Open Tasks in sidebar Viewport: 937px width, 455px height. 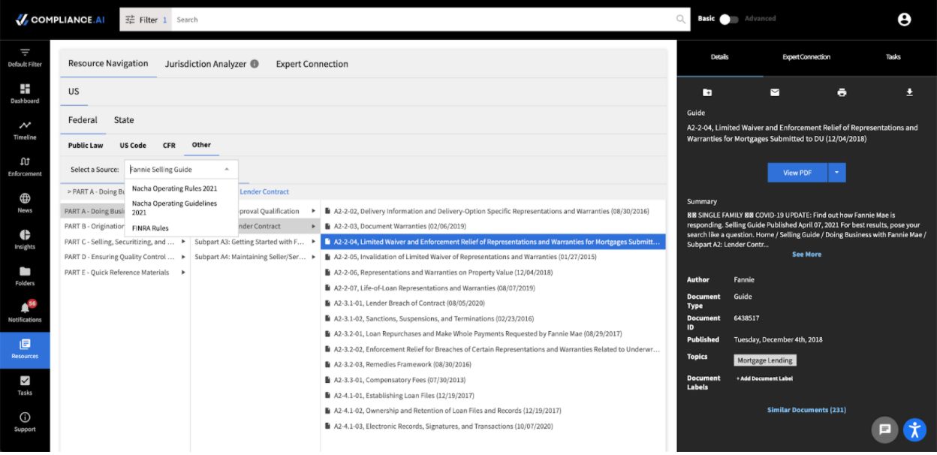point(25,386)
